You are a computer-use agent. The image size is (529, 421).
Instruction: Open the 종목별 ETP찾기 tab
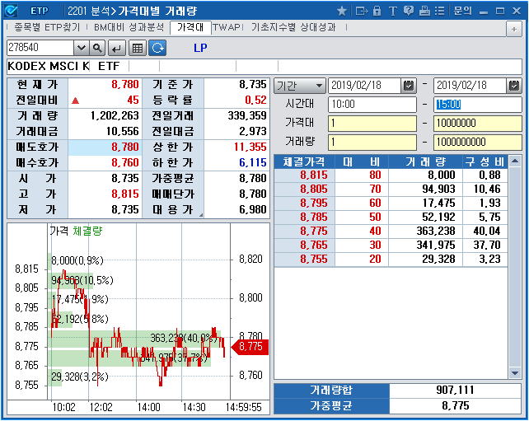coord(46,27)
